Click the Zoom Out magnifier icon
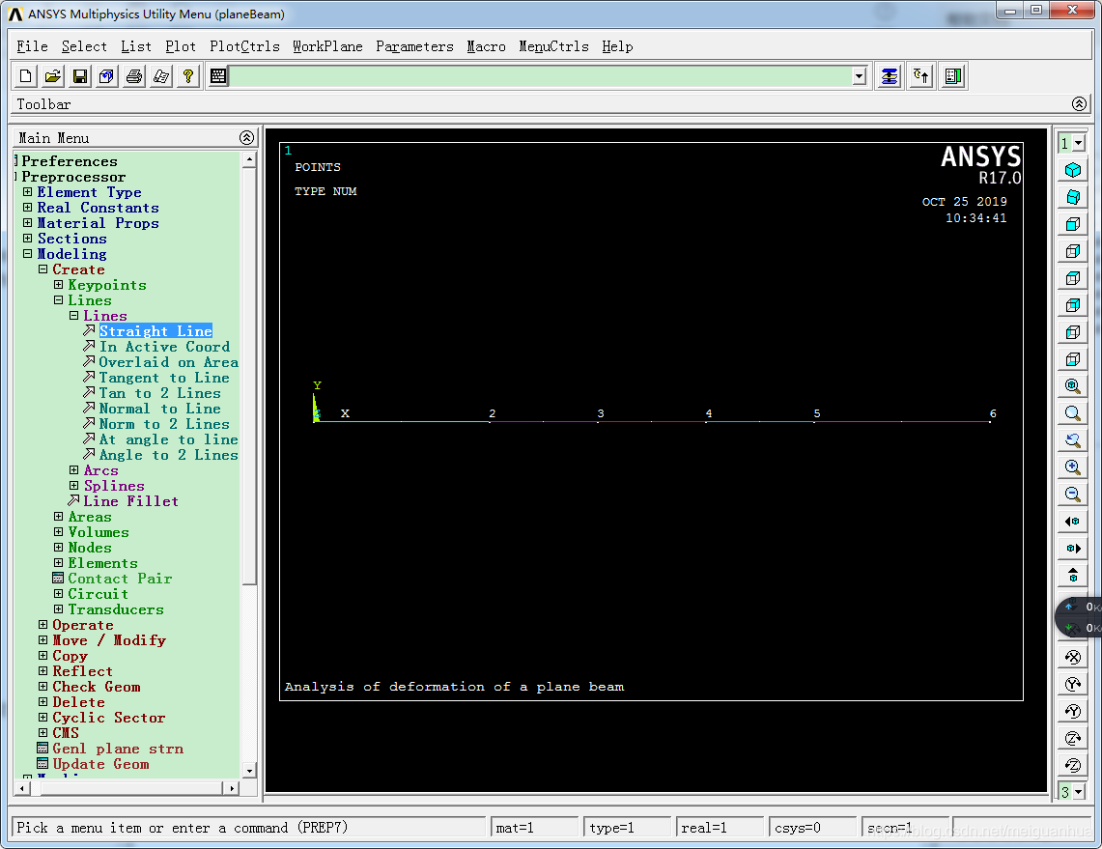Viewport: 1102px width, 849px height. pyautogui.click(x=1072, y=495)
